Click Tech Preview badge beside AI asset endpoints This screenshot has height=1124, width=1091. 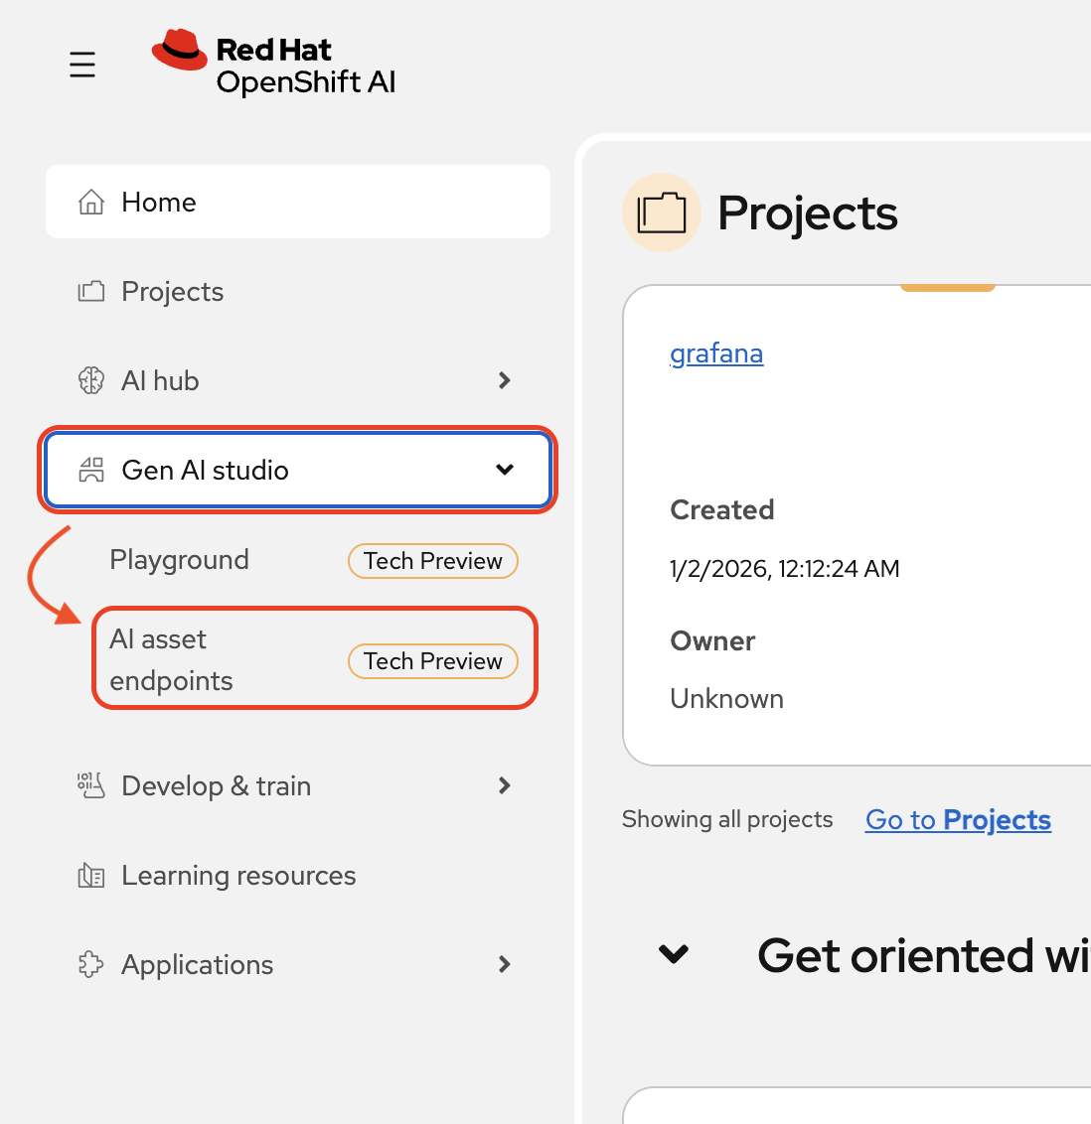[x=432, y=661]
